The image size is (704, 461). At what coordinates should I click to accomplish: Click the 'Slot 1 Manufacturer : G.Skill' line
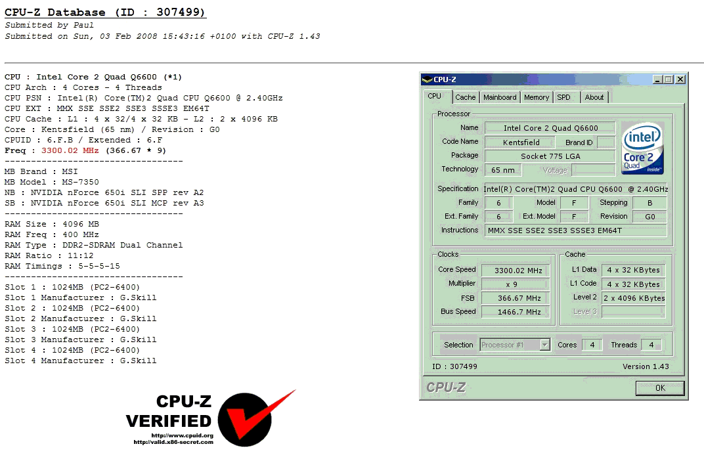tap(81, 297)
